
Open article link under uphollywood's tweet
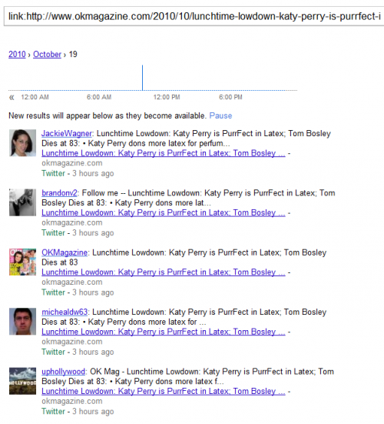(164, 391)
